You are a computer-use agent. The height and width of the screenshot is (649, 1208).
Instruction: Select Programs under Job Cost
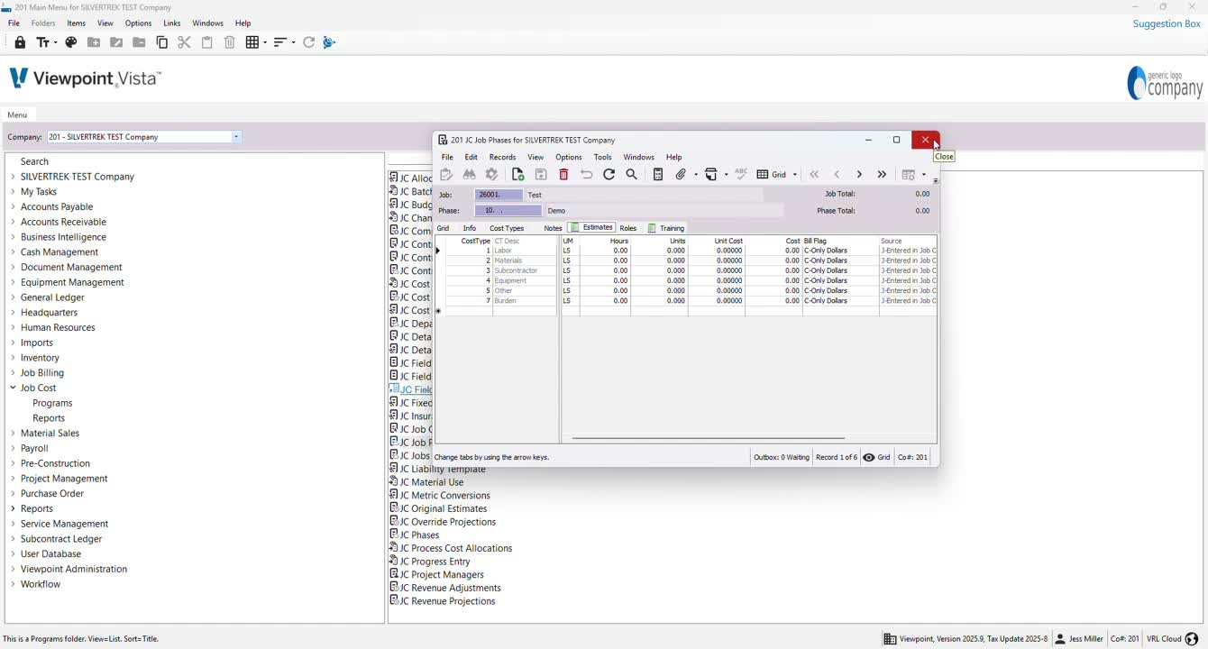[52, 403]
